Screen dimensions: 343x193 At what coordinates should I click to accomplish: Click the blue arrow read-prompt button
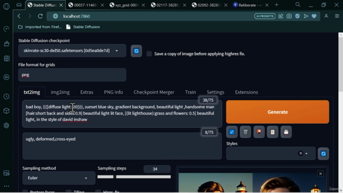click(232, 132)
